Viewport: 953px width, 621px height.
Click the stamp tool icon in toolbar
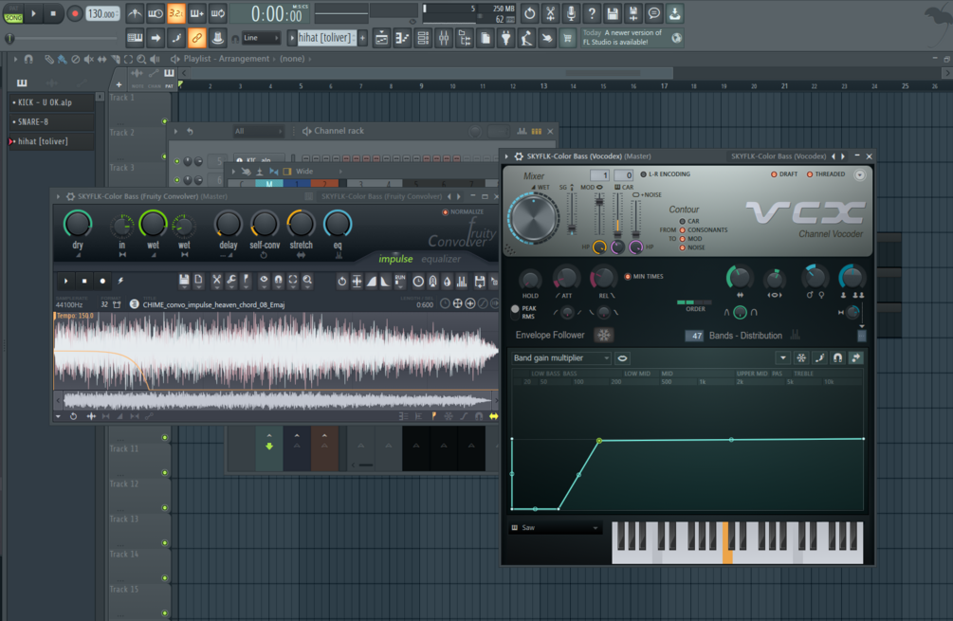pos(217,38)
